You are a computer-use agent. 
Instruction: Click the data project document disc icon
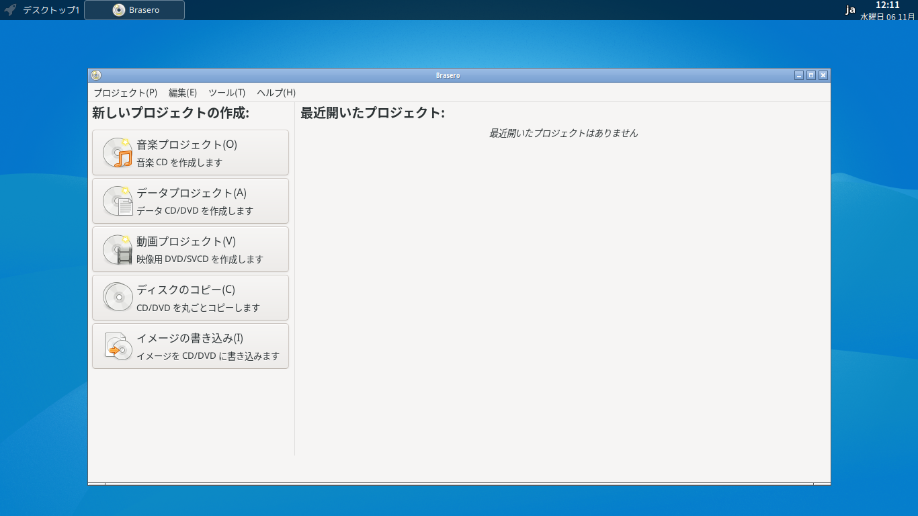(118, 201)
